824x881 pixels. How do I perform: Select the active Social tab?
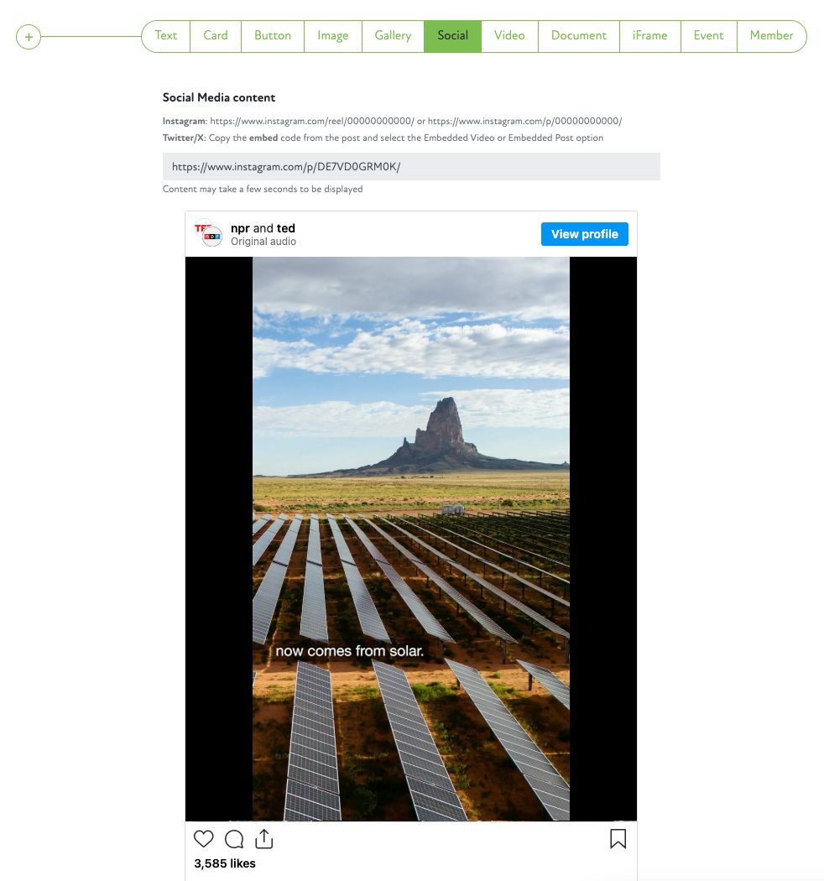click(x=452, y=36)
